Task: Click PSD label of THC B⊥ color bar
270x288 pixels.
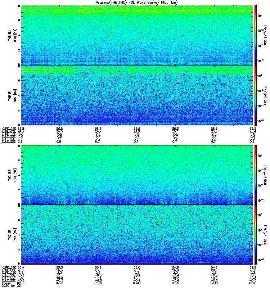Action: [x=265, y=175]
